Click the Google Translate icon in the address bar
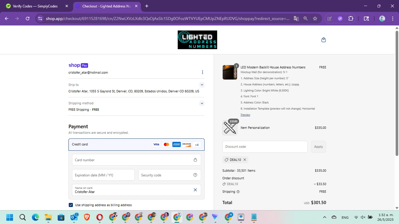 click(x=296, y=19)
